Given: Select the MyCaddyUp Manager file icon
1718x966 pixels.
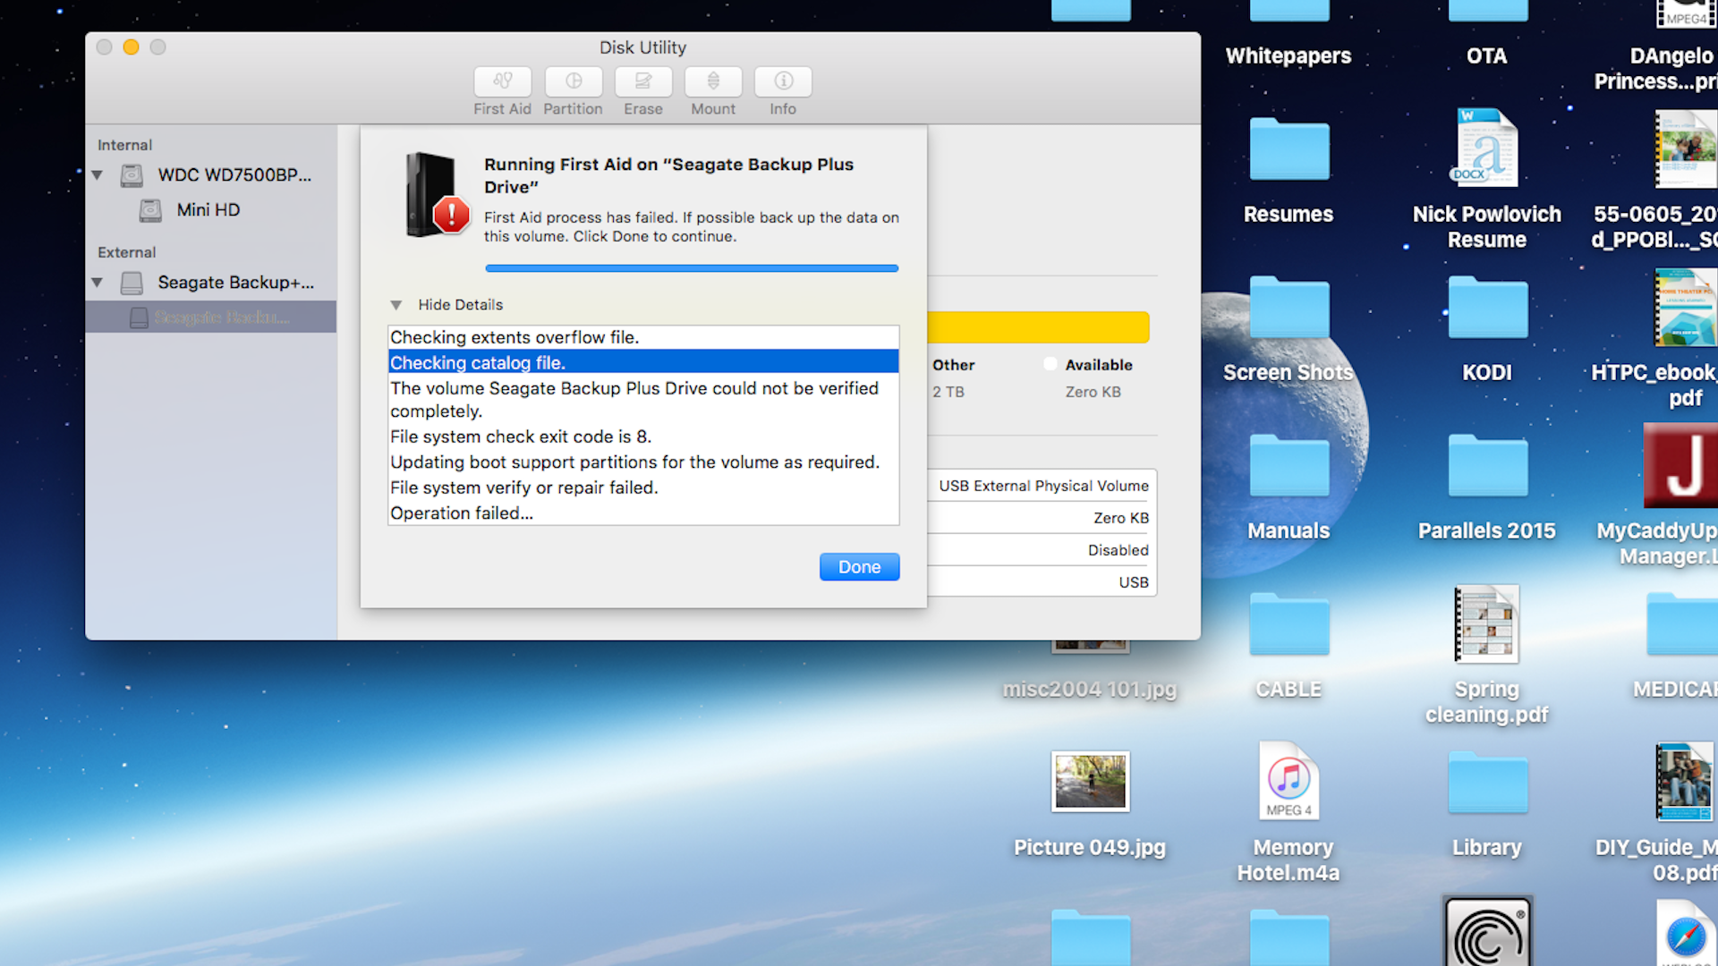Looking at the screenshot, I should (x=1682, y=465).
